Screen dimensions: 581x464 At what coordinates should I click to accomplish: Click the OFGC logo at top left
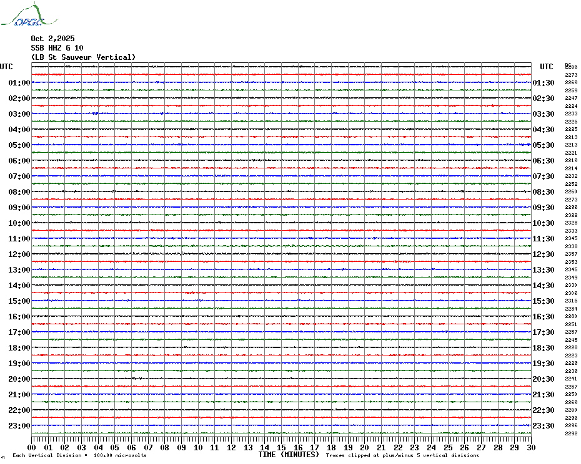pos(29,15)
